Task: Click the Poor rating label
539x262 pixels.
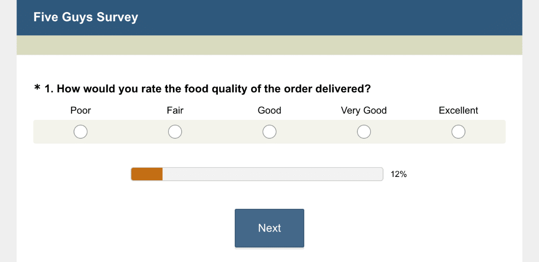Action: (x=81, y=111)
